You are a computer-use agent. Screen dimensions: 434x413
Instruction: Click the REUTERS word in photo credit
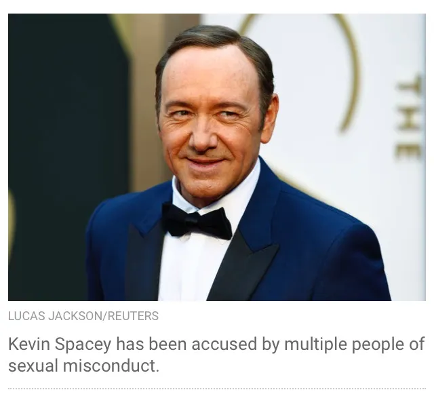(133, 316)
